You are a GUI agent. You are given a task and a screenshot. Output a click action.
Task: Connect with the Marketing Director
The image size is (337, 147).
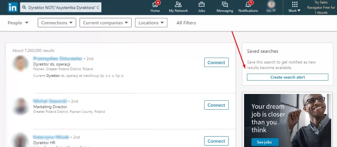[x=216, y=105]
